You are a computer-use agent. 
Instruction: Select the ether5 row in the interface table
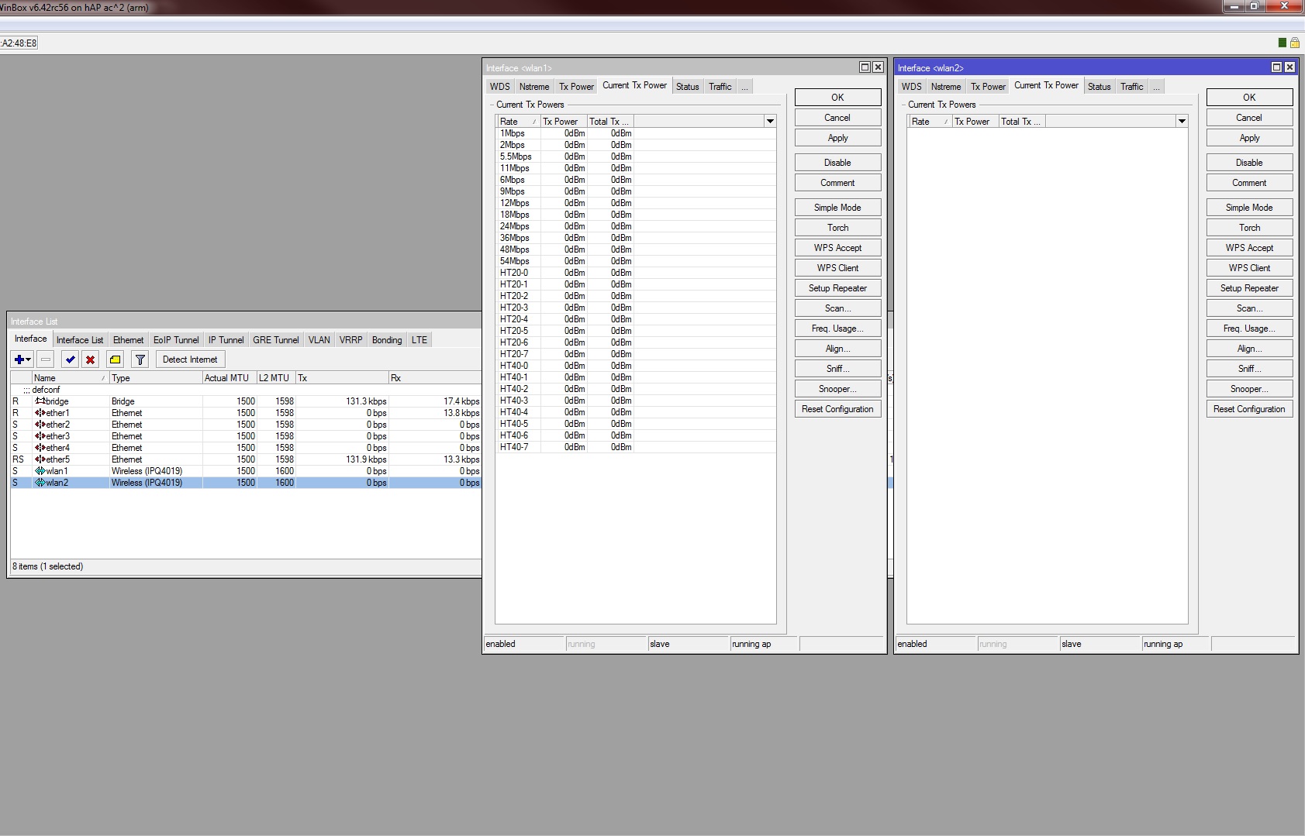tap(57, 459)
